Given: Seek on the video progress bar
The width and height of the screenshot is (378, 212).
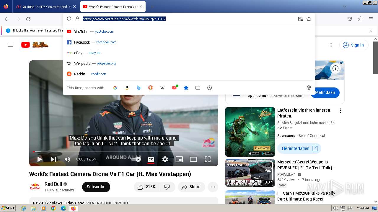Looking at the screenshot, I should (124, 152).
